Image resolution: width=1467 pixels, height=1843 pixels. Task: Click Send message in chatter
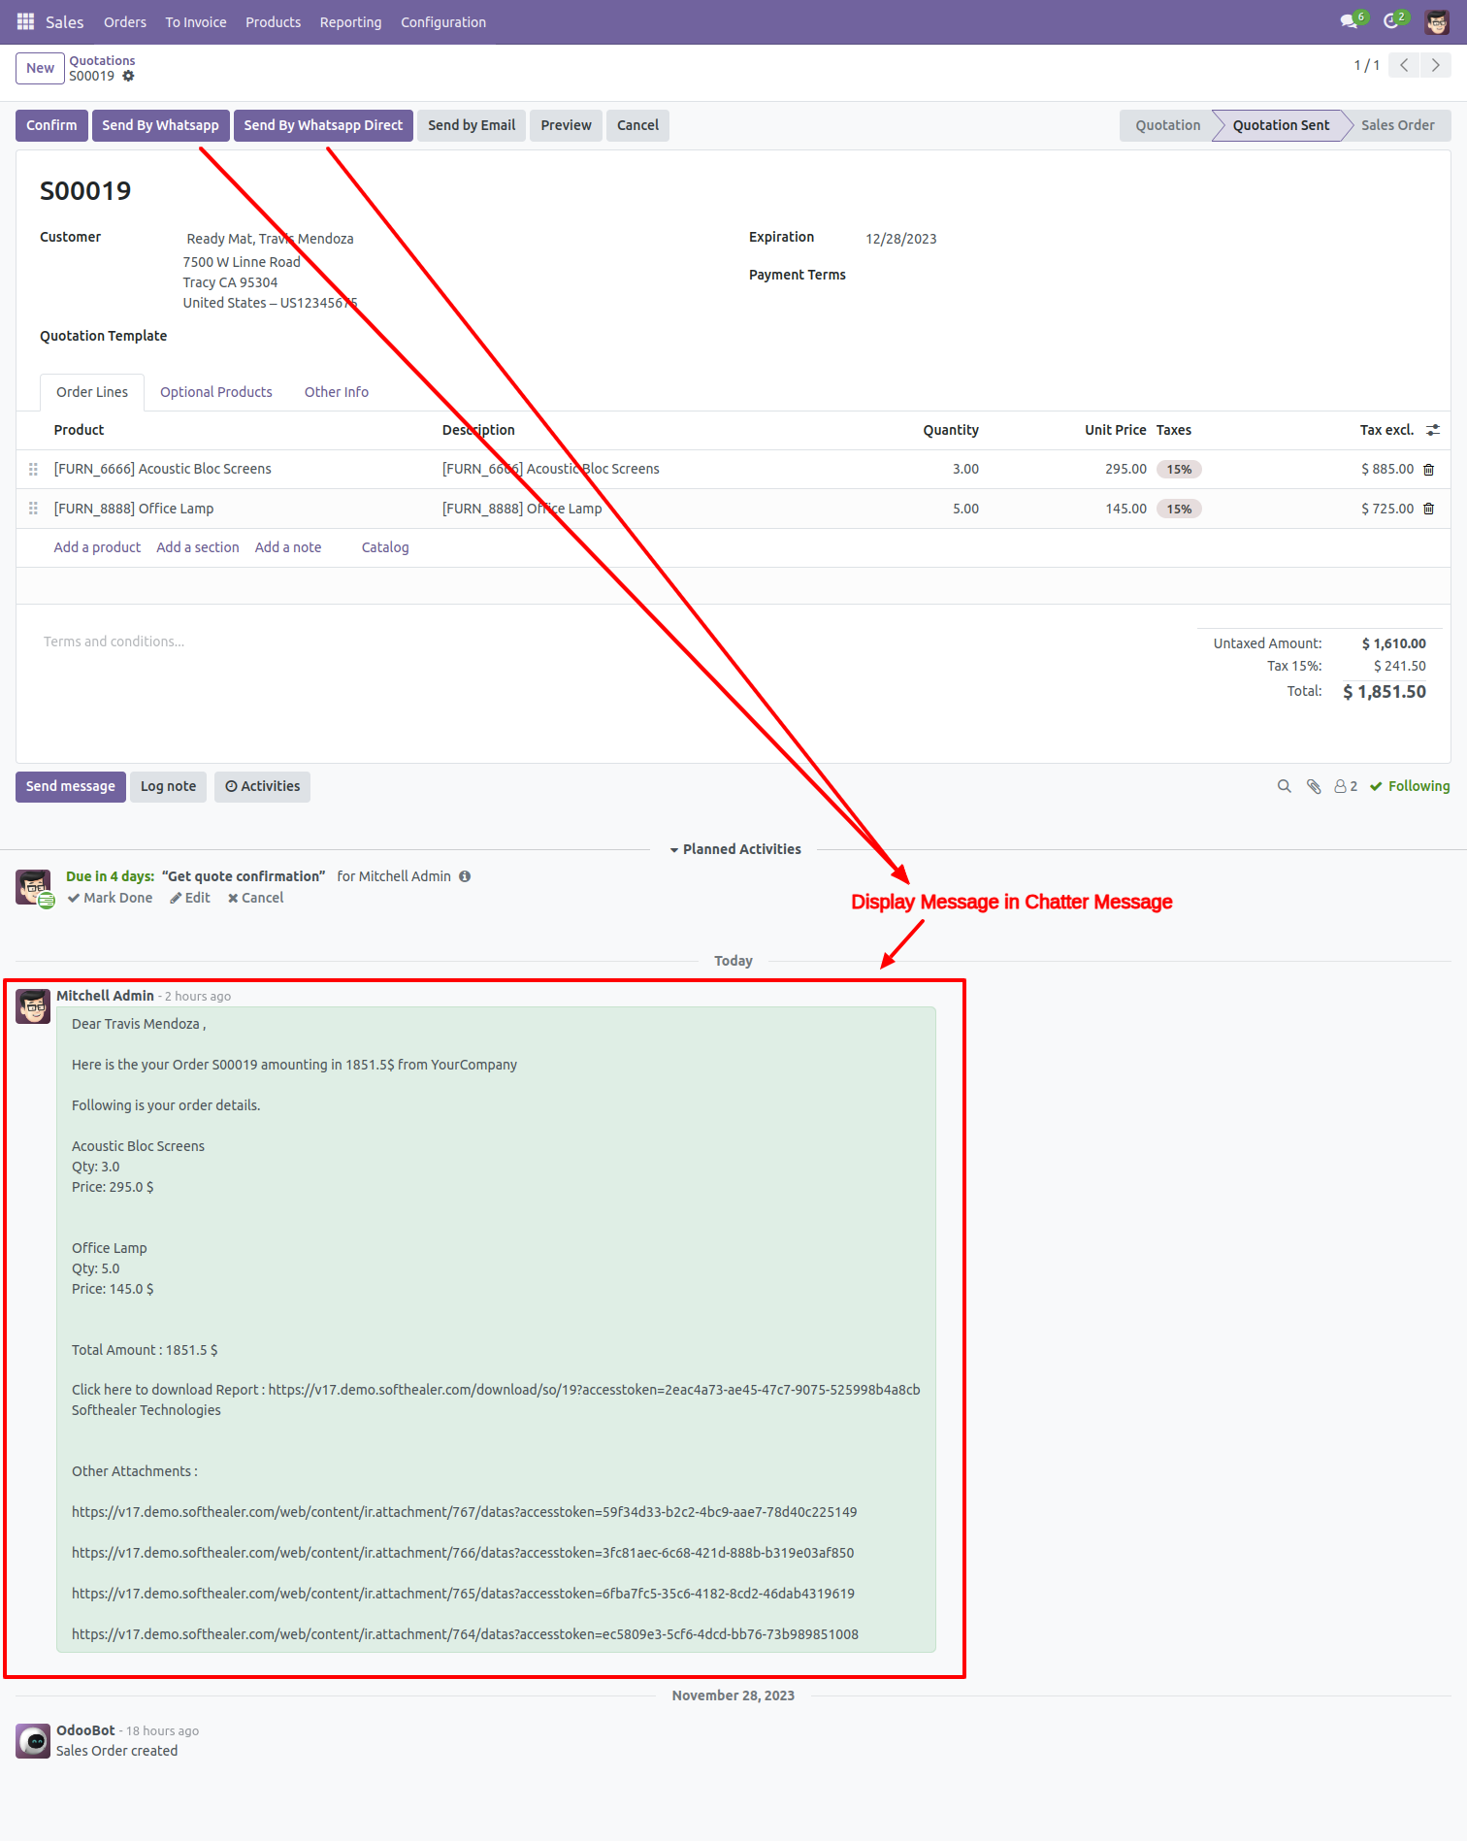pyautogui.click(x=71, y=787)
